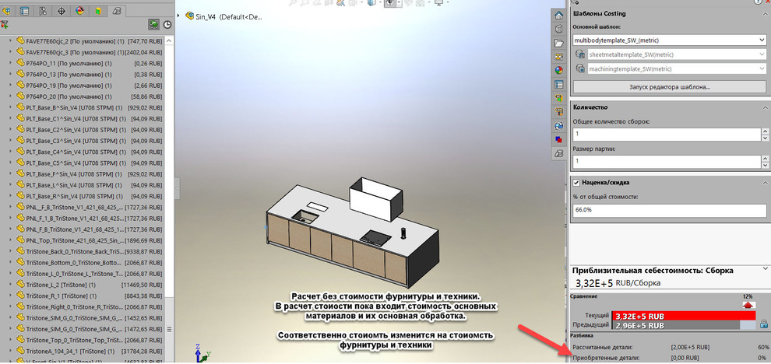
Task: Click the clock history icon in Costing panel
Action: [167, 25]
